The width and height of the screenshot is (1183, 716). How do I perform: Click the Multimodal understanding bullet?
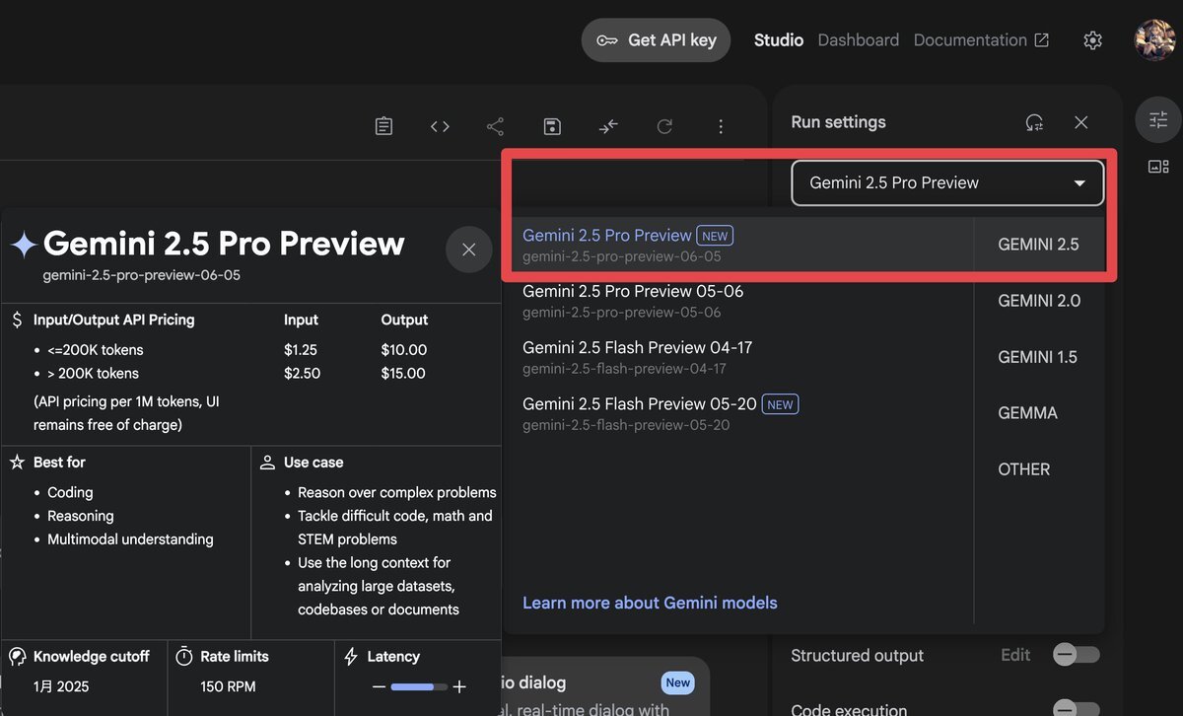tap(130, 539)
